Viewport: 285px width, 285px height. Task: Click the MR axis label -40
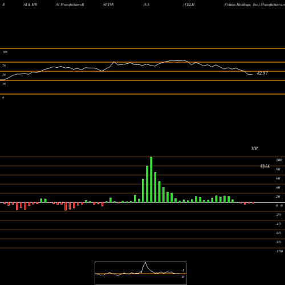pyautogui.click(x=278, y=224)
